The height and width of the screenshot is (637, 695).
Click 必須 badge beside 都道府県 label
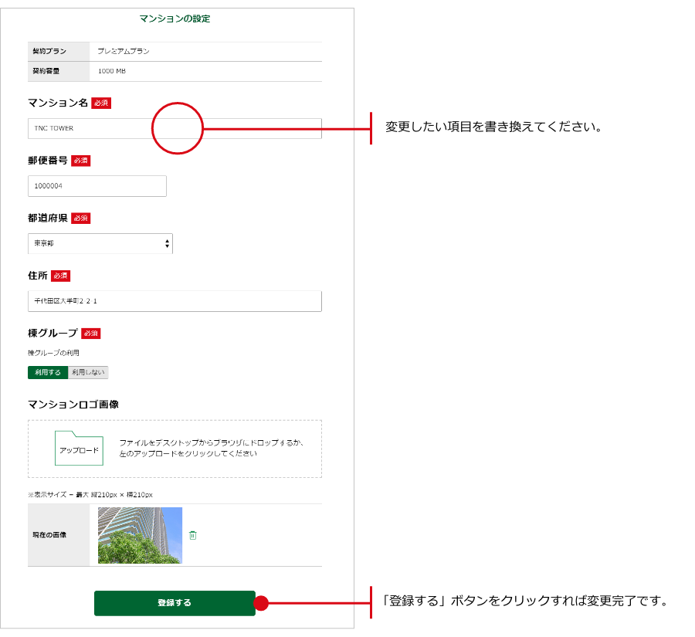click(x=81, y=219)
